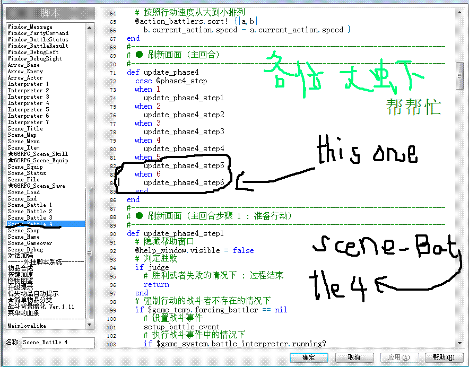This screenshot has height=367, width=469.
Task: Select Scene_Gameover script
Action: [x=30, y=243]
